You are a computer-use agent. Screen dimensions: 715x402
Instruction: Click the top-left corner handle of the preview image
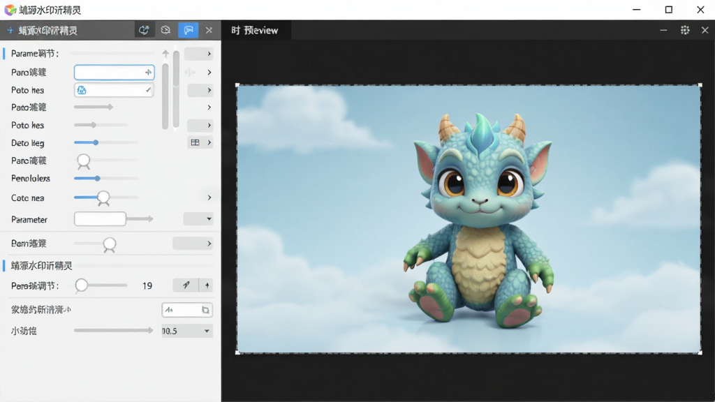tap(237, 84)
